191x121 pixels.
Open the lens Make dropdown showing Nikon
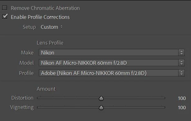[x=112, y=52]
